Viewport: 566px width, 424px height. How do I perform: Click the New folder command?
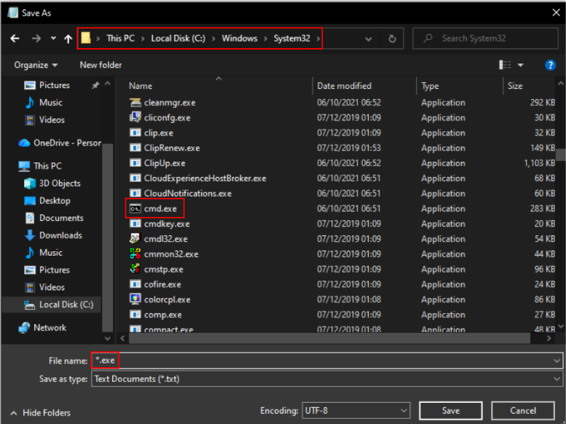(x=101, y=65)
